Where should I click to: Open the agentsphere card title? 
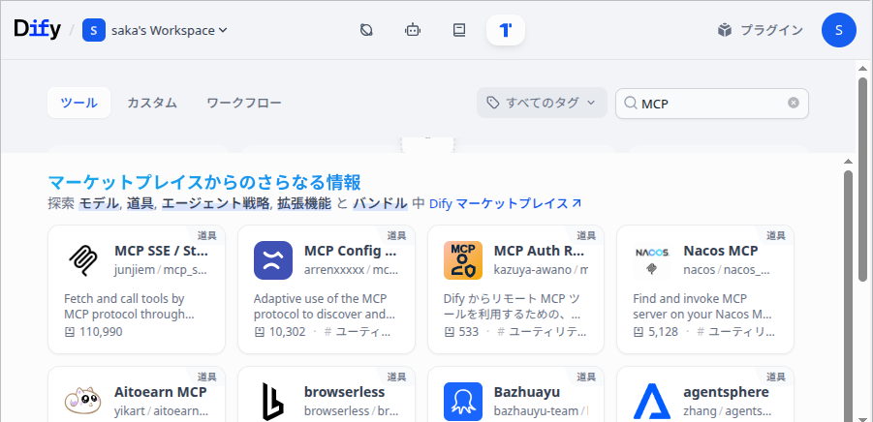[726, 392]
